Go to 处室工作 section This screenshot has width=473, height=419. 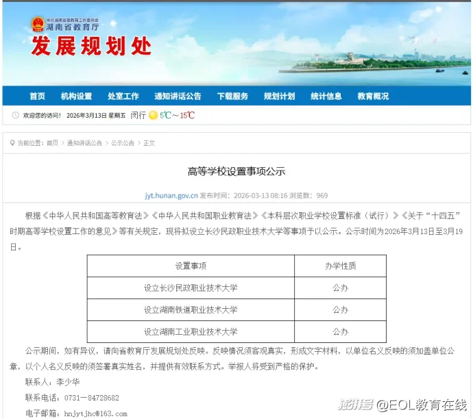click(x=123, y=97)
